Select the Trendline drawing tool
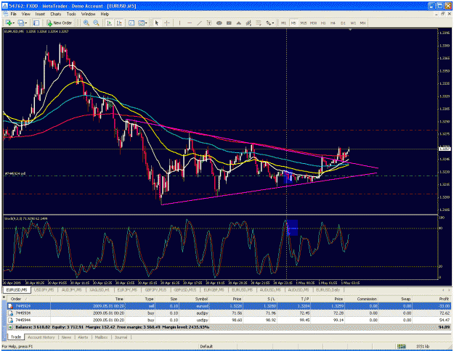This screenshot has height=351, width=454. click(200, 22)
